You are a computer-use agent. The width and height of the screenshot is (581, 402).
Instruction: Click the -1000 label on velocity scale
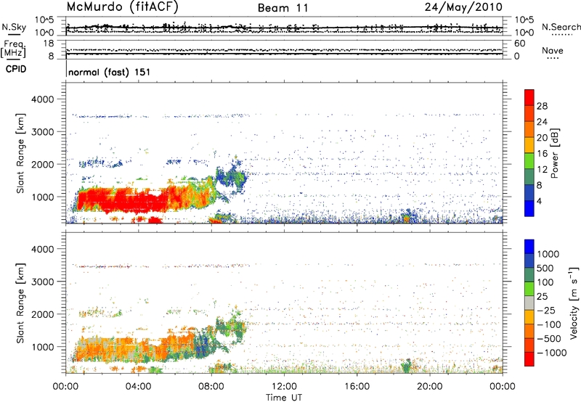[552, 353]
